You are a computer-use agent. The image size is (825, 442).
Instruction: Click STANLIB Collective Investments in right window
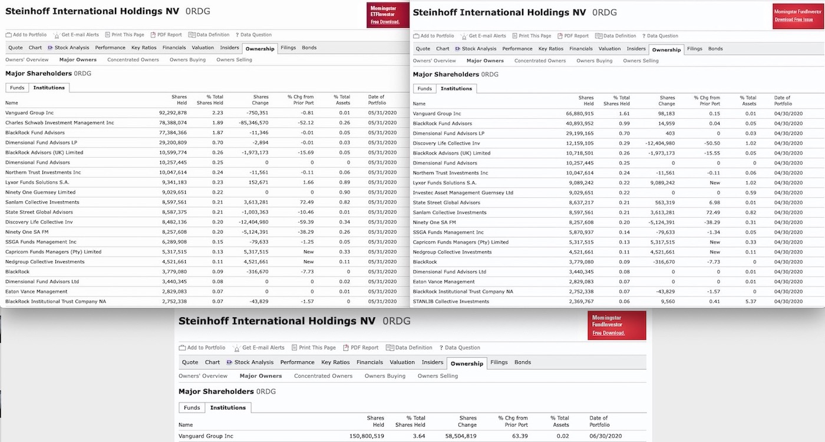coord(451,301)
